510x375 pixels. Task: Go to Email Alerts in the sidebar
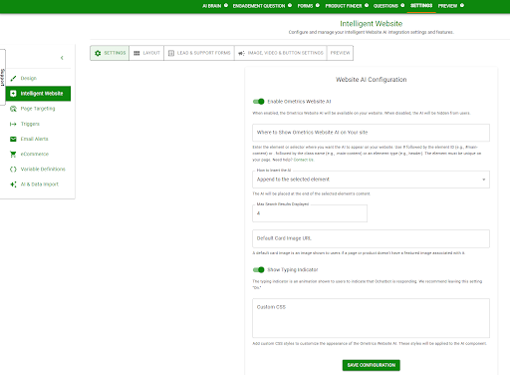coord(38,139)
